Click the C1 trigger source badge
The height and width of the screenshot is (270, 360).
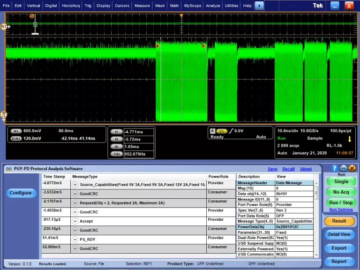click(x=222, y=131)
